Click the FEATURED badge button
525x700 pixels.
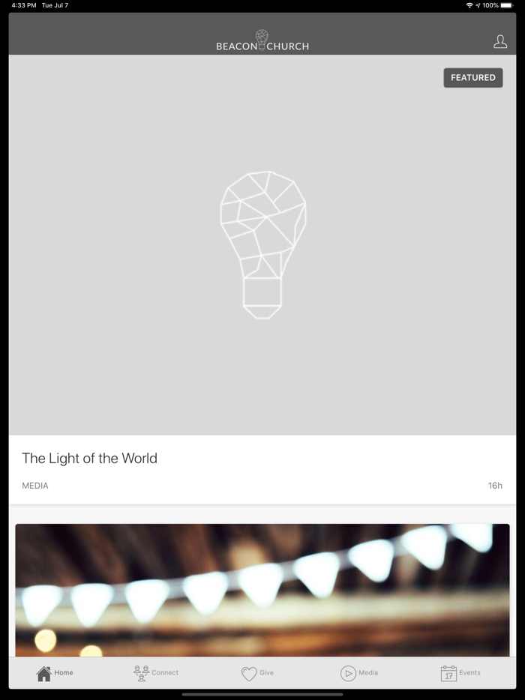click(473, 78)
